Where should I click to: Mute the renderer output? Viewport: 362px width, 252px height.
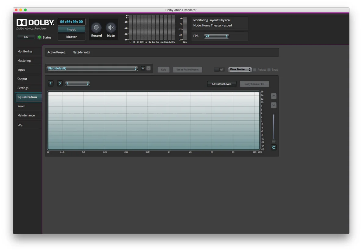point(111,28)
